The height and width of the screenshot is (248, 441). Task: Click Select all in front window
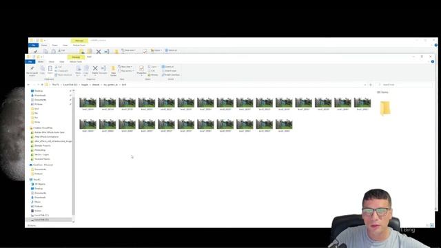coord(168,67)
